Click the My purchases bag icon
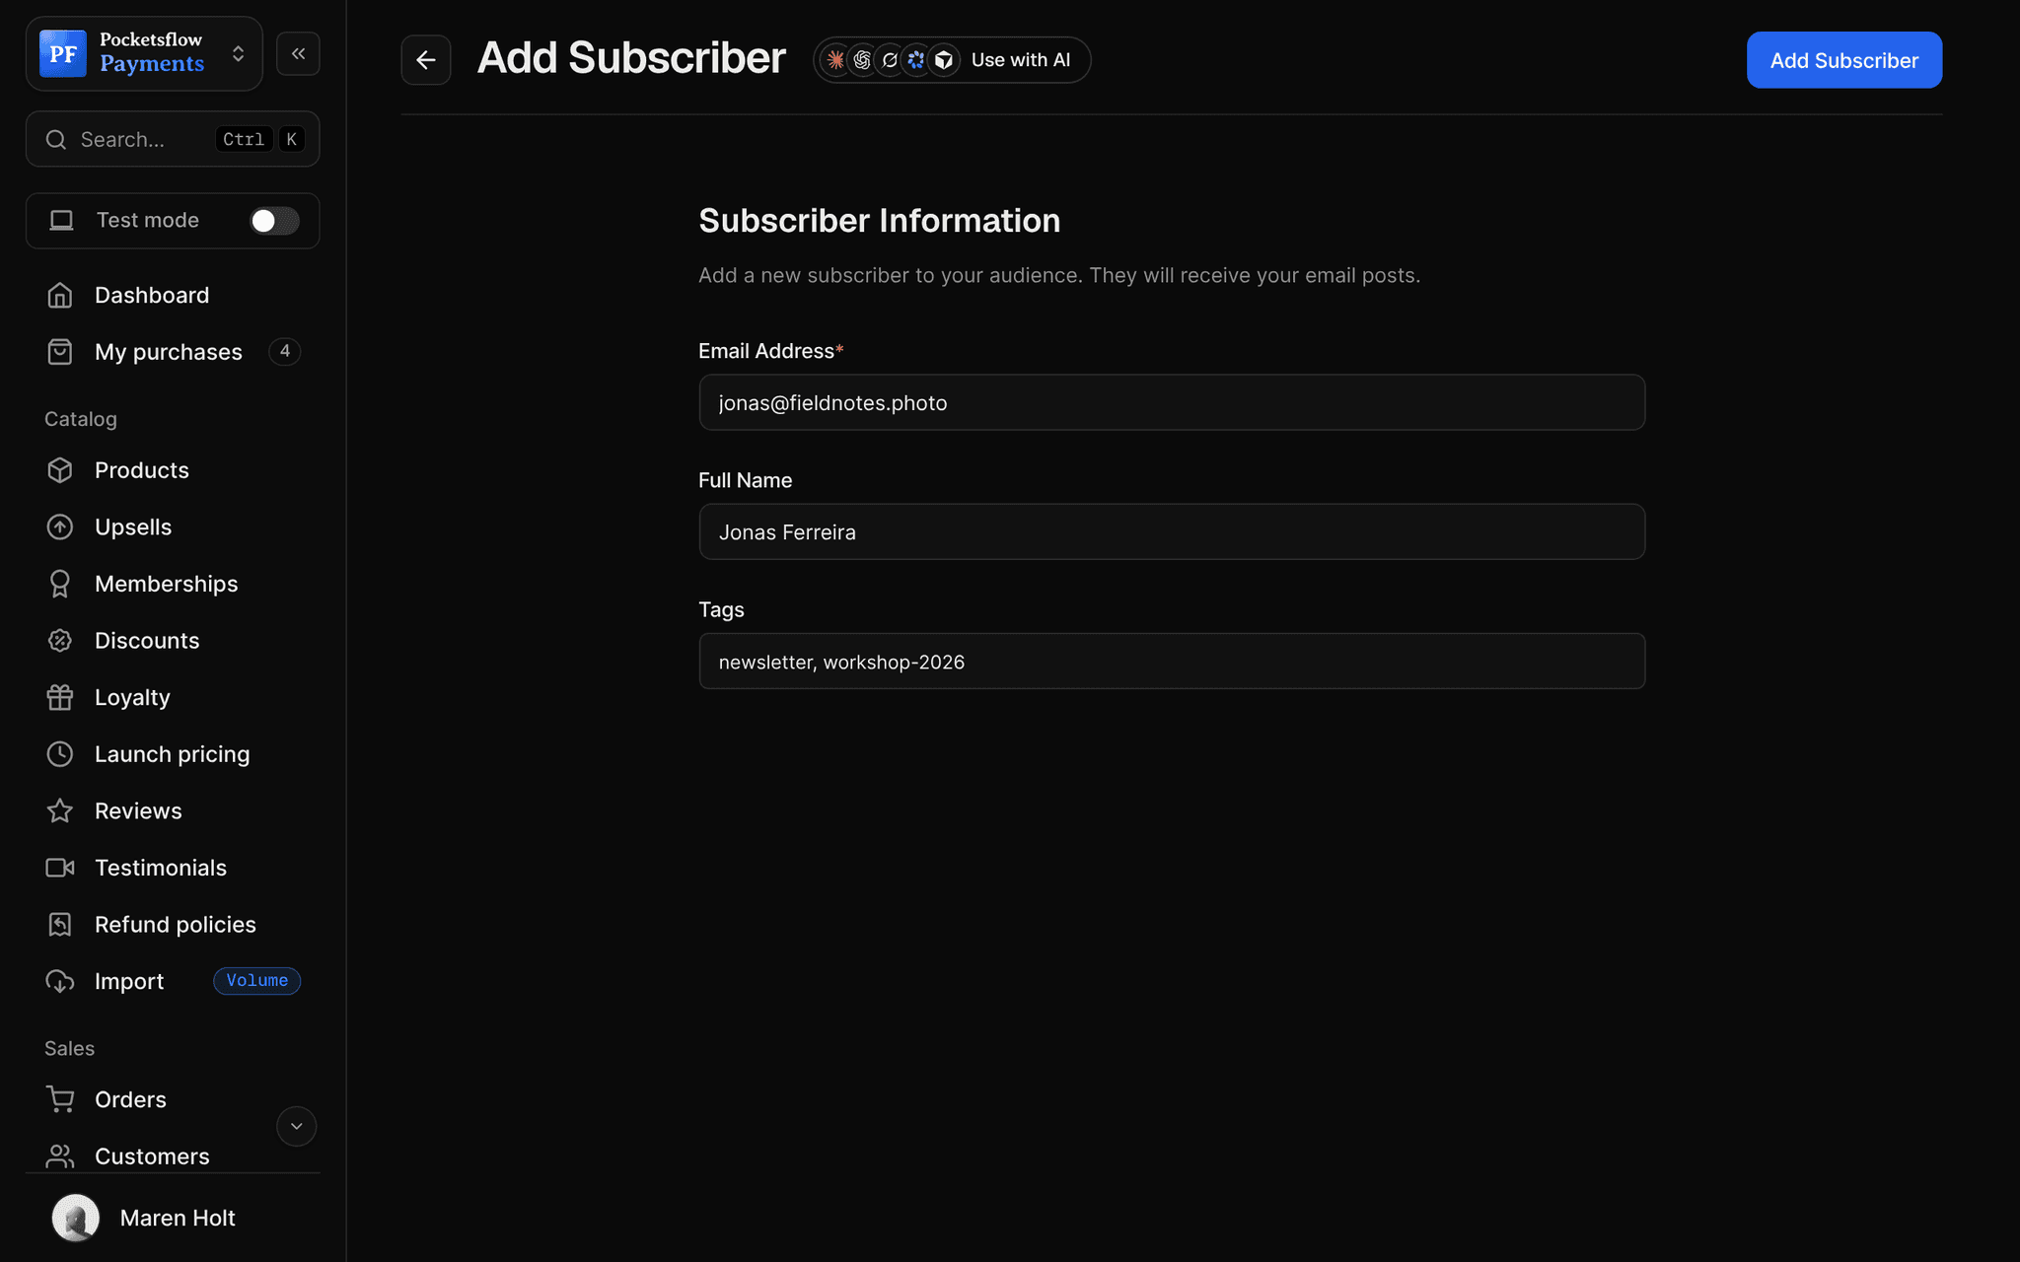Image resolution: width=2020 pixels, height=1262 pixels. click(x=60, y=352)
